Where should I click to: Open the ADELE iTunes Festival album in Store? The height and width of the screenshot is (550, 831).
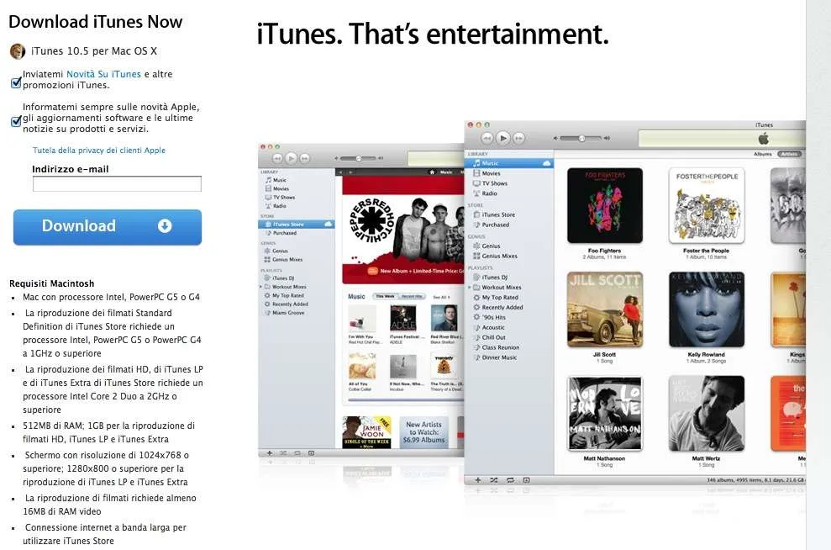[x=403, y=318]
